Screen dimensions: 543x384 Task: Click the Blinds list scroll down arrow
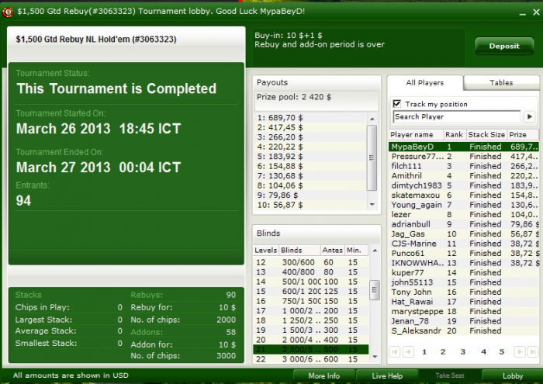375,357
